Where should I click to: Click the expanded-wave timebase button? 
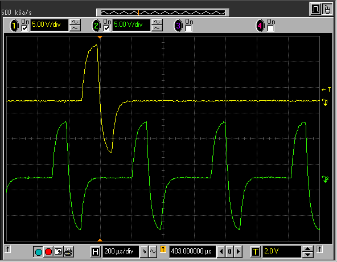pos(153,251)
